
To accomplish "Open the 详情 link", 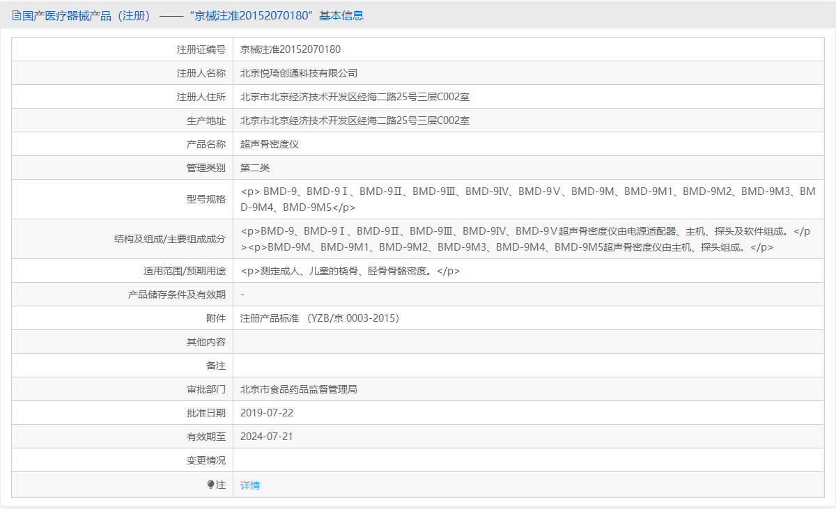I will tap(250, 485).
